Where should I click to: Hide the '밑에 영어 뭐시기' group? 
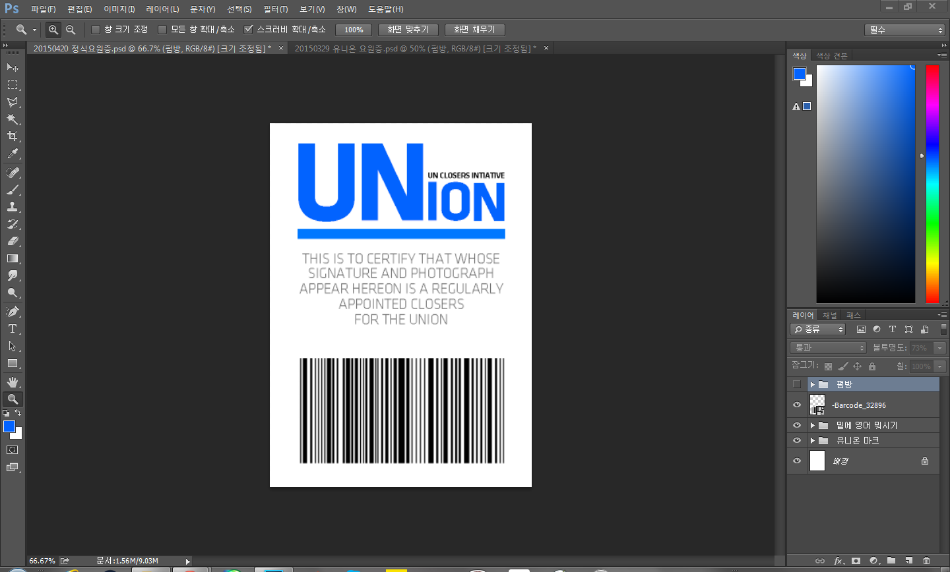click(797, 425)
